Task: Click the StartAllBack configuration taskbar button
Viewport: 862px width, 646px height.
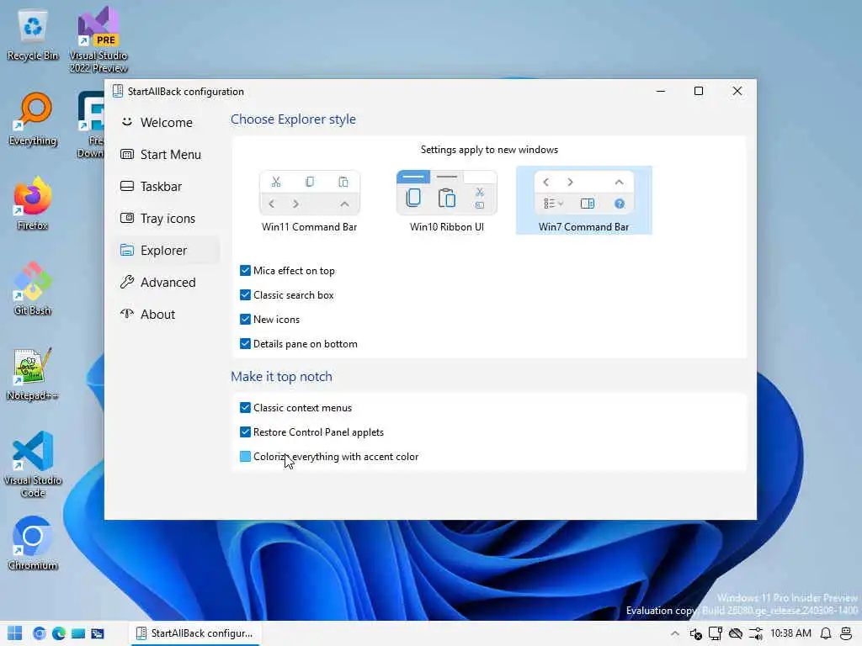Action: tap(195, 633)
